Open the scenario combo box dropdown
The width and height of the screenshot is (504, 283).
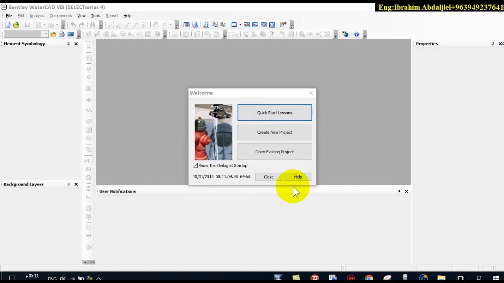[x=46, y=34]
